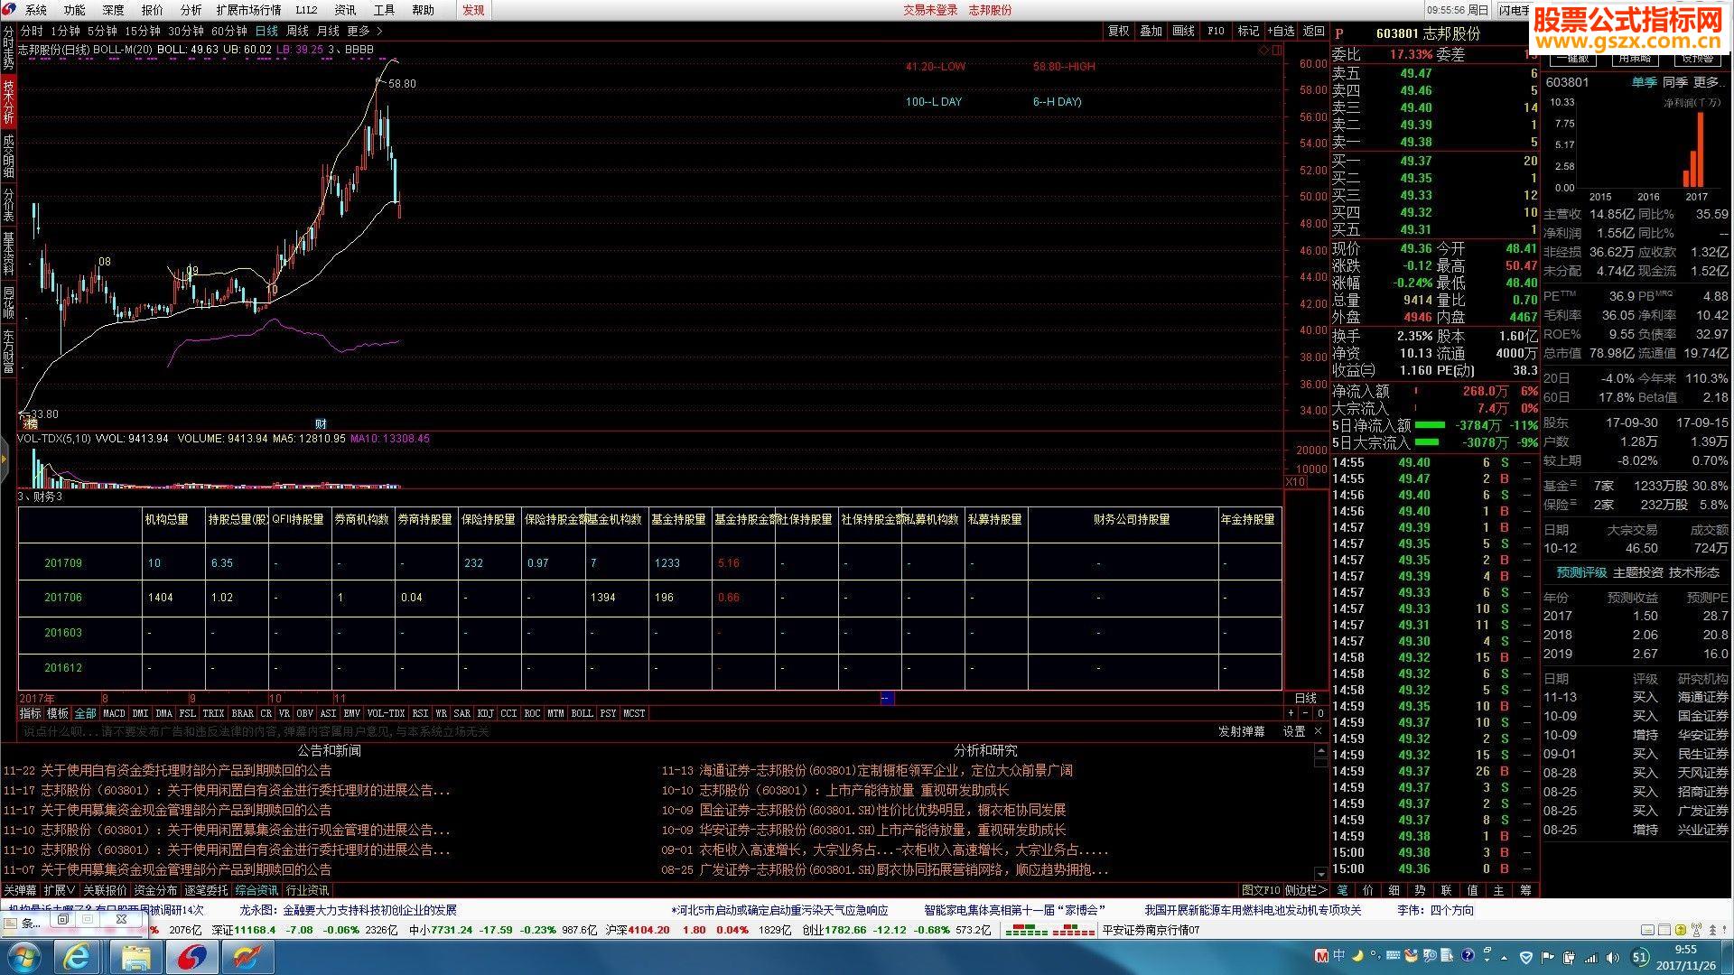Show hidden tray icons arrow
Image resolution: width=1734 pixels, height=975 pixels.
[x=1504, y=957]
